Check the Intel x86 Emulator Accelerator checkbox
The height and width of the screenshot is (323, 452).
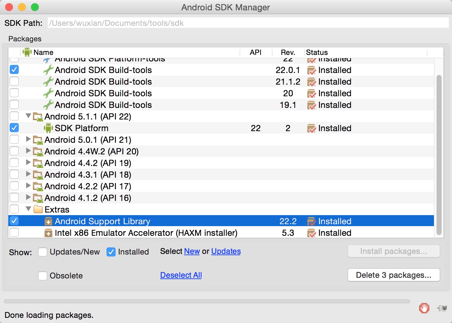coord(14,232)
